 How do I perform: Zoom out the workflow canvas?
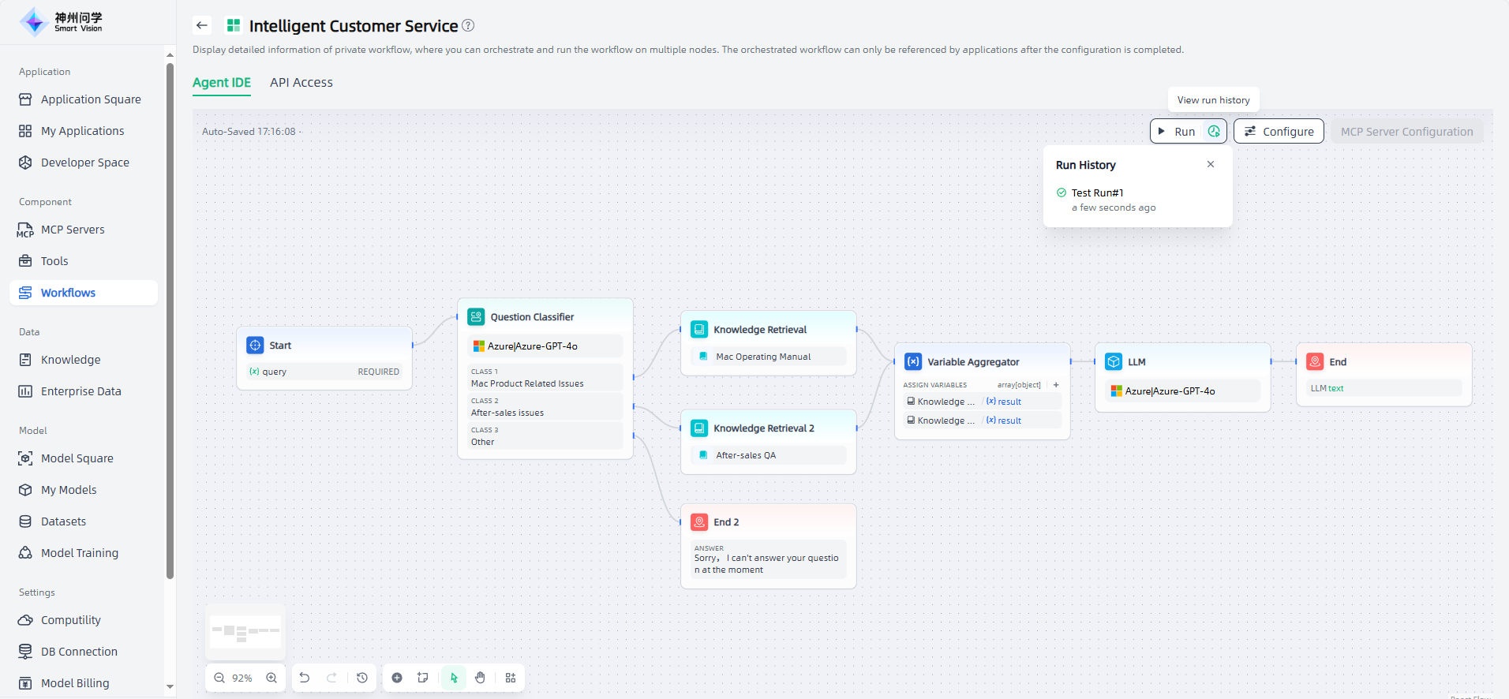click(219, 678)
